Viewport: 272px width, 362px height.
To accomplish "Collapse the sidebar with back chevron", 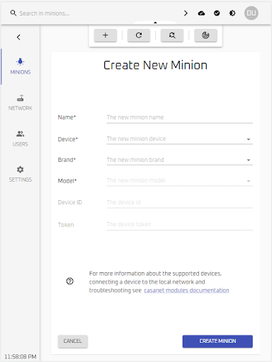I will pos(18,37).
